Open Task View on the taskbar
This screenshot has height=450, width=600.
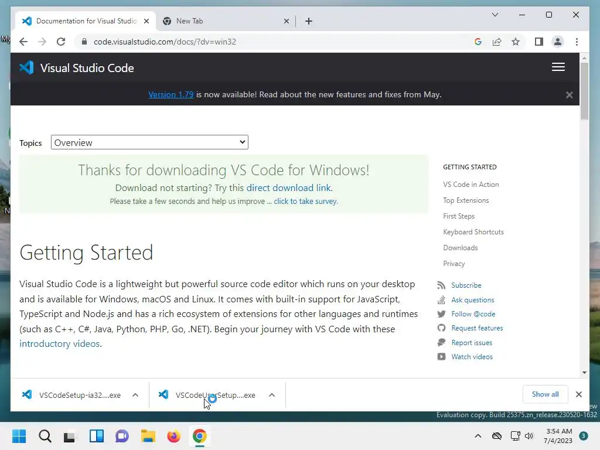[x=70, y=436]
